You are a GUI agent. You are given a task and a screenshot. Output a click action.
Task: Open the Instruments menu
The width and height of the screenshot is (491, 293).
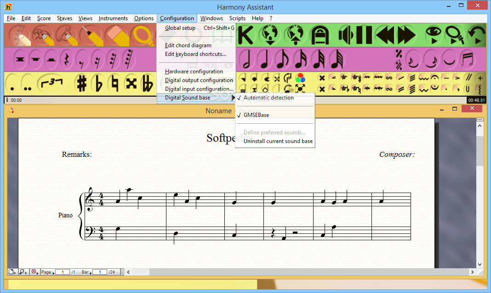click(113, 18)
